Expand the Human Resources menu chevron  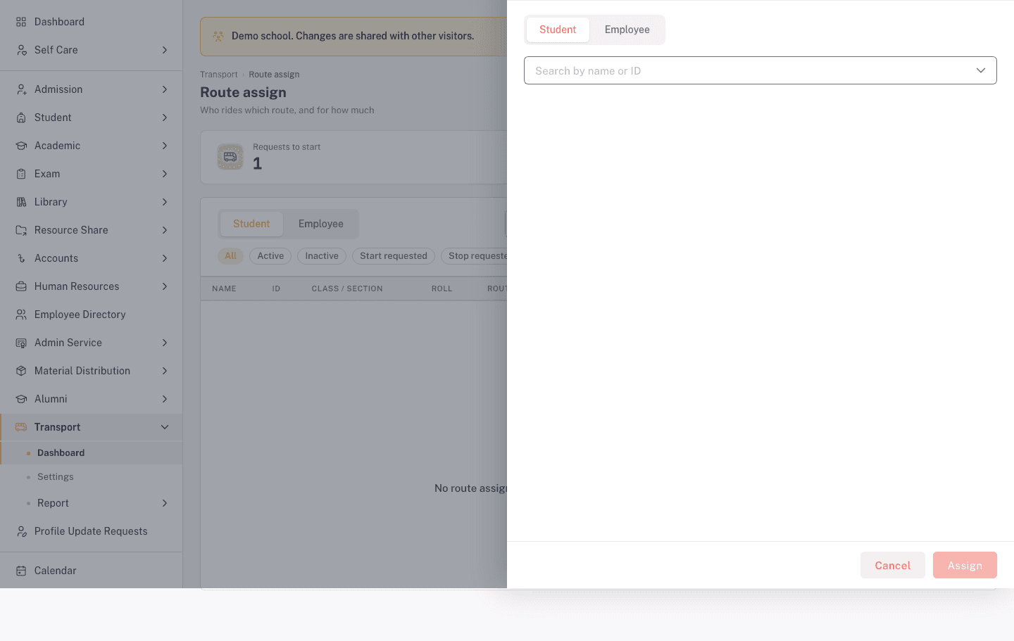point(165,286)
